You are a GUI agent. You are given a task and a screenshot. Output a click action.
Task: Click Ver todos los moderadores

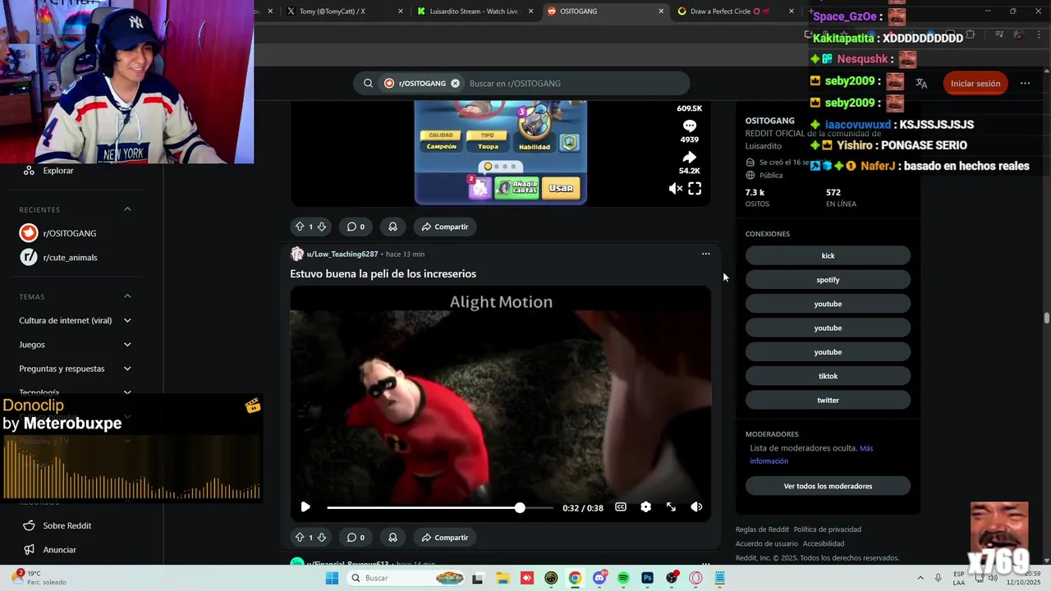click(x=828, y=486)
